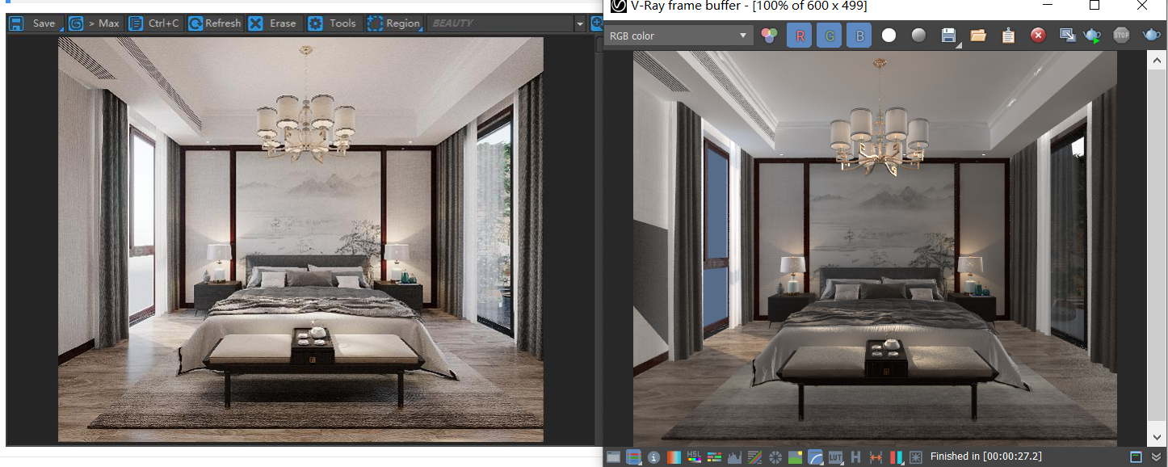
Task: Click the '> Max' button
Action: [95, 23]
